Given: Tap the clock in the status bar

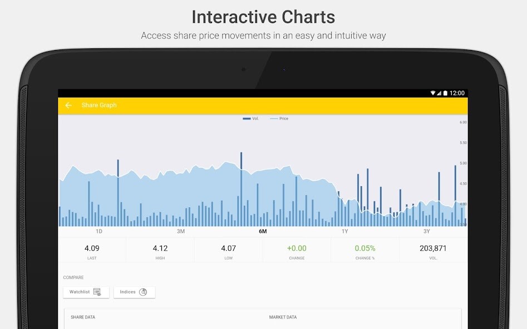Looking at the screenshot, I should (x=458, y=93).
